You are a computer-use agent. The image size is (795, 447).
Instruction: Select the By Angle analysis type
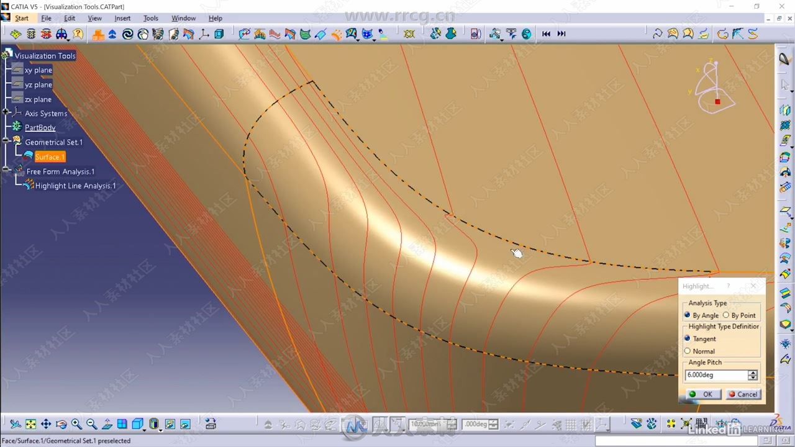[x=702, y=315]
